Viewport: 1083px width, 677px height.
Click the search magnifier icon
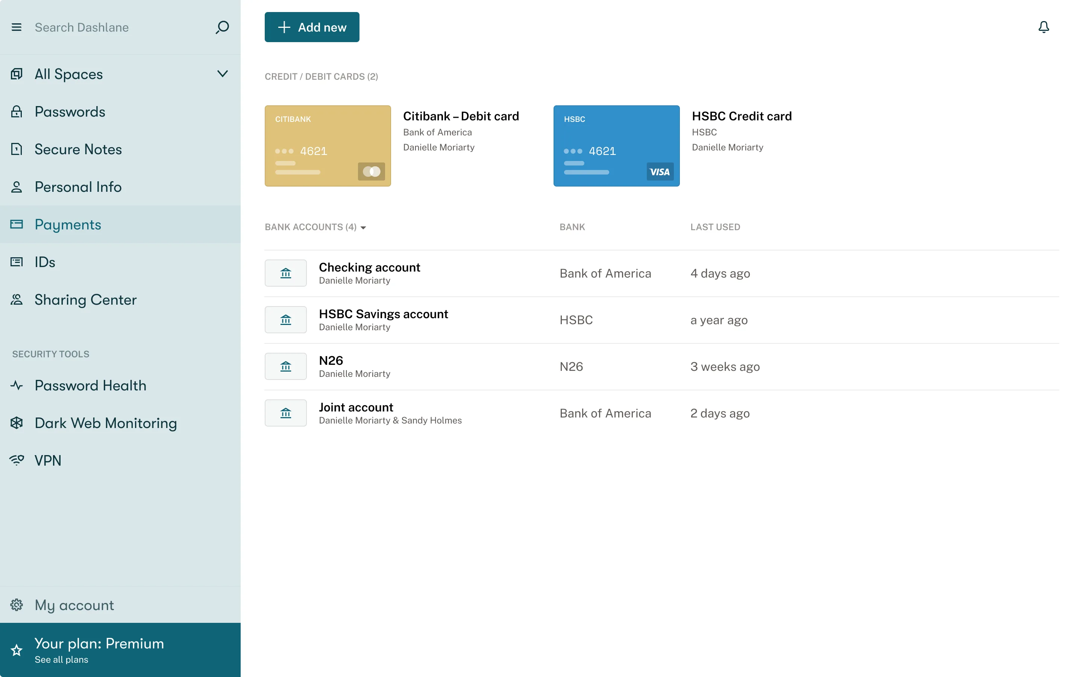tap(222, 27)
